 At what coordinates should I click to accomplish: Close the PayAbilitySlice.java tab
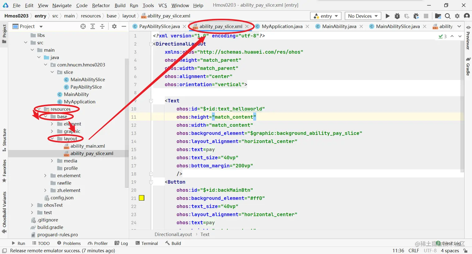pyautogui.click(x=184, y=27)
